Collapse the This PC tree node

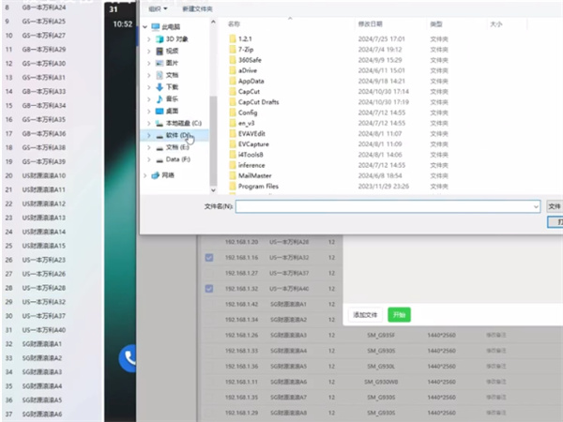click(145, 27)
